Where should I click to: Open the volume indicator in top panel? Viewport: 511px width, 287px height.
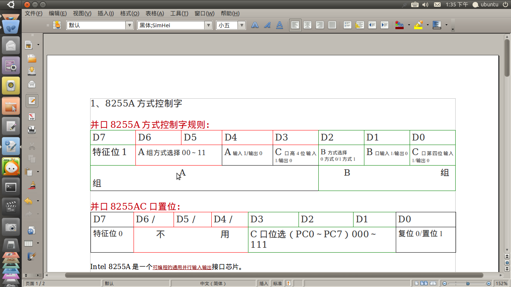coord(425,4)
